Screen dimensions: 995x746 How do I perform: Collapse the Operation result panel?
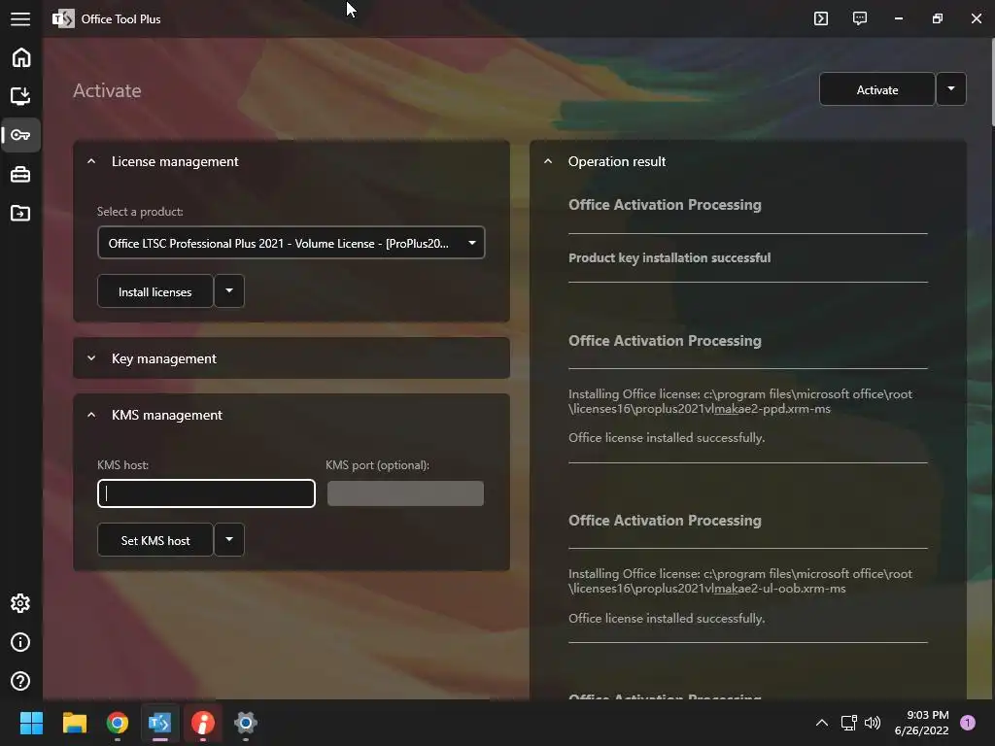pos(548,161)
